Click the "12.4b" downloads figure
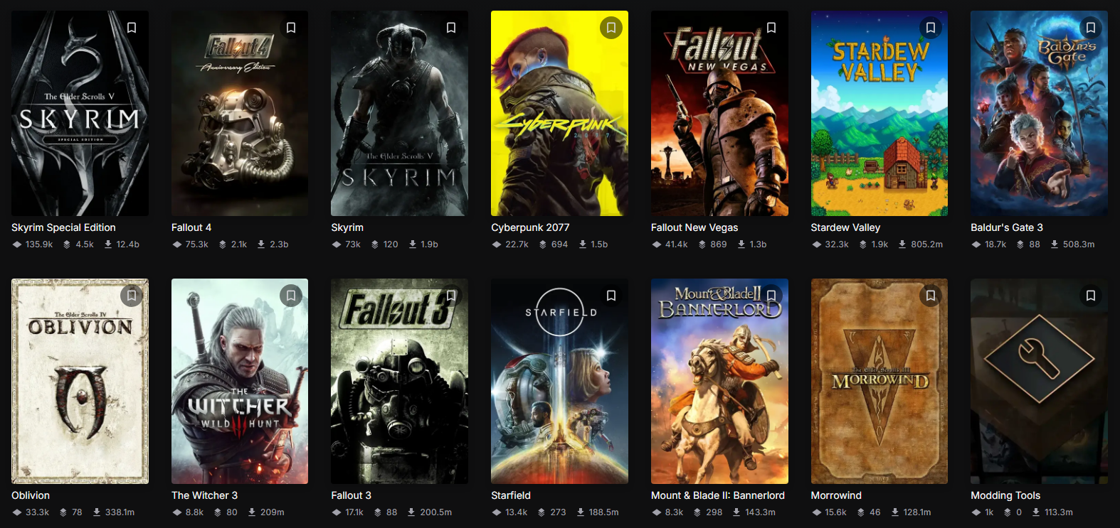The height and width of the screenshot is (528, 1120). [x=128, y=244]
